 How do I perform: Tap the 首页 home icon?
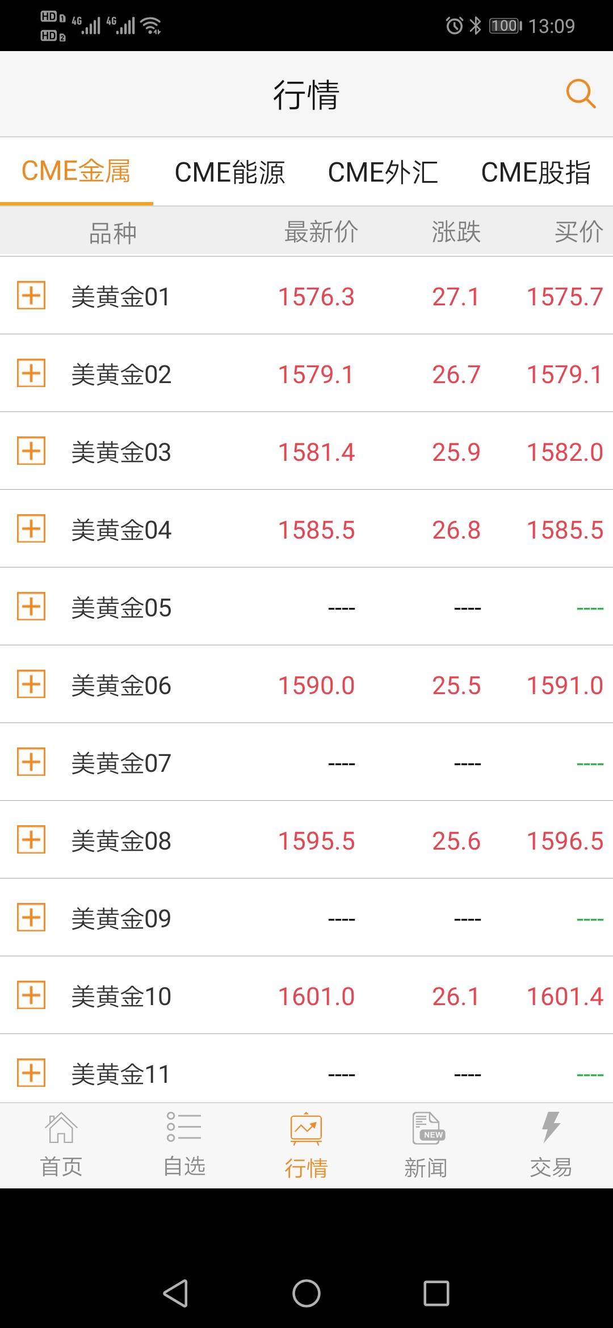point(61,1128)
